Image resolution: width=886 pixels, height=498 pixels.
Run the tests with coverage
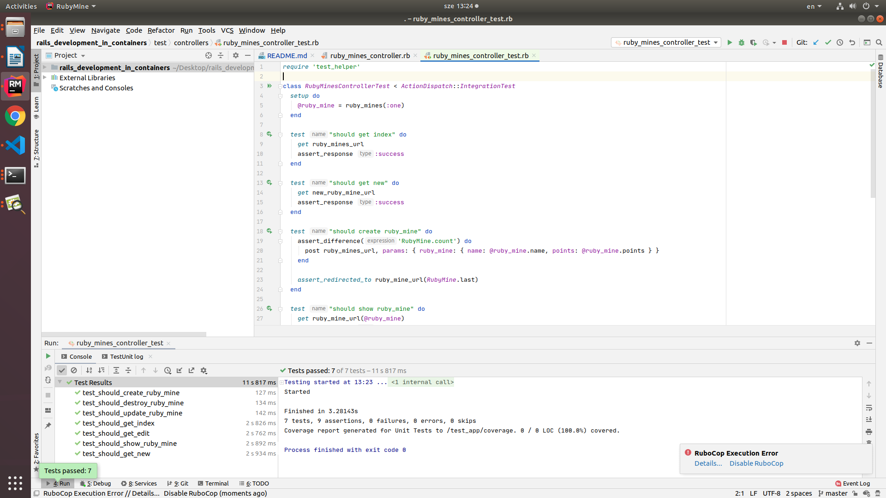(754, 42)
